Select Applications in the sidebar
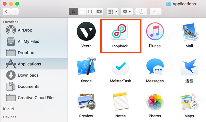 (x=34, y=64)
